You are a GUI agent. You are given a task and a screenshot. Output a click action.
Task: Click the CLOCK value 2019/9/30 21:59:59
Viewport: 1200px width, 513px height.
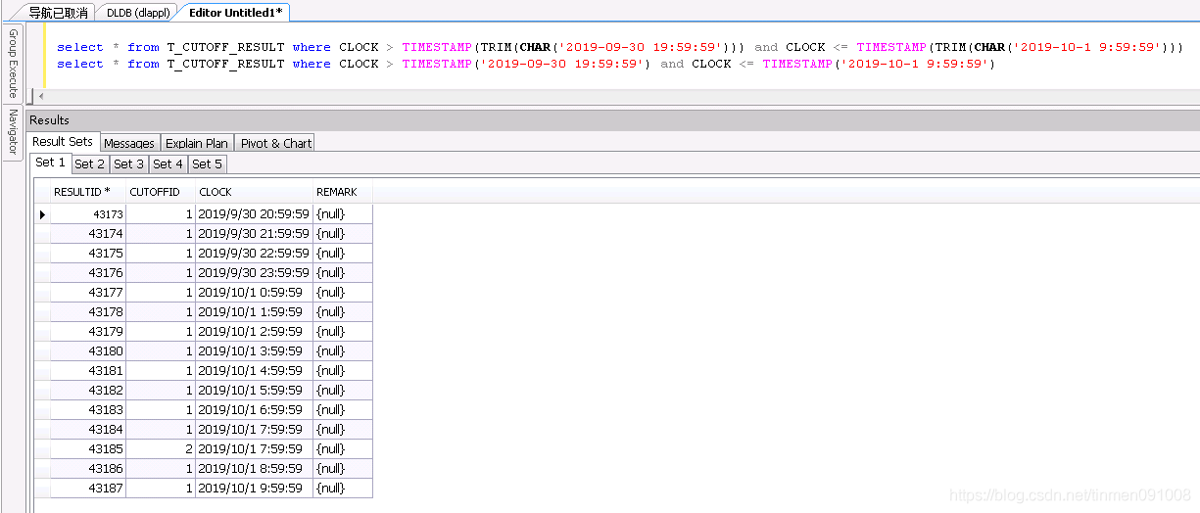tap(254, 233)
